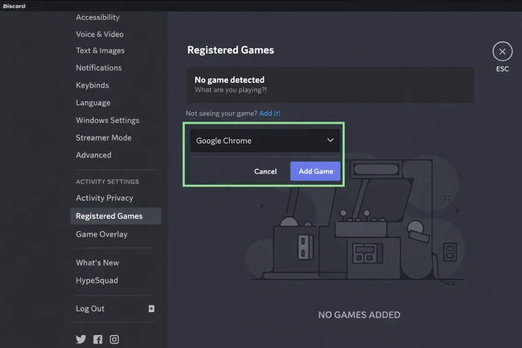The height and width of the screenshot is (348, 522).
Task: Click the Instagram icon in sidebar footer
Action: pos(114,339)
